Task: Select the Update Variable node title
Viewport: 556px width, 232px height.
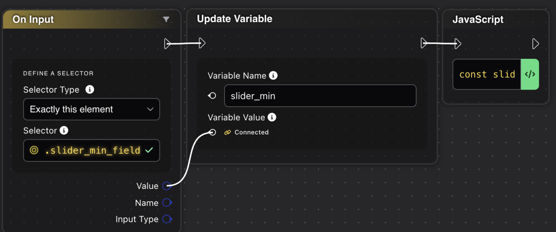Action: click(235, 19)
